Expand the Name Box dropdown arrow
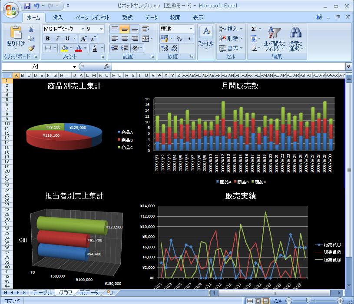Image resolution: width=354 pixels, height=304 pixels. [x=74, y=66]
